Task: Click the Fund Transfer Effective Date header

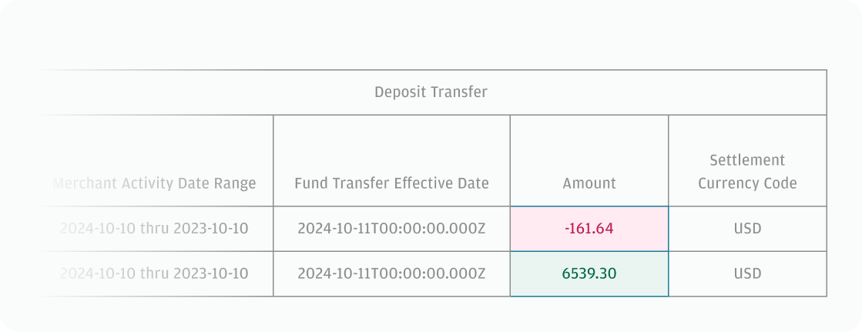Action: tap(391, 183)
